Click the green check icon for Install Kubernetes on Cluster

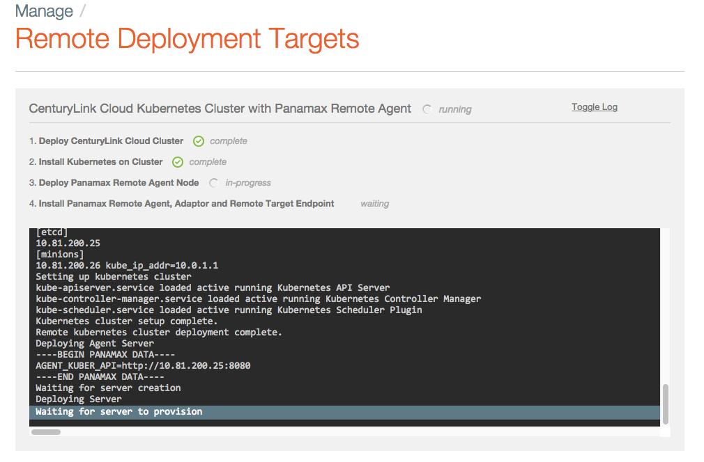178,162
